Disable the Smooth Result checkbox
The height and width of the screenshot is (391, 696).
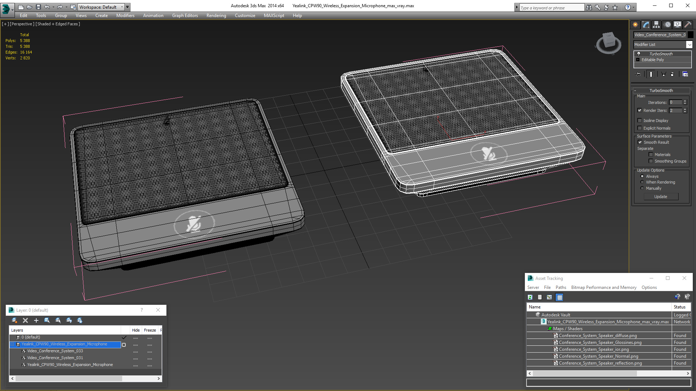640,142
